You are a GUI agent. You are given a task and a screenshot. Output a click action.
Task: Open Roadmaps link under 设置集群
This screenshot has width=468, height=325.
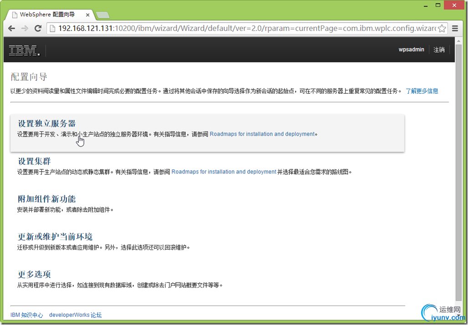point(224,172)
